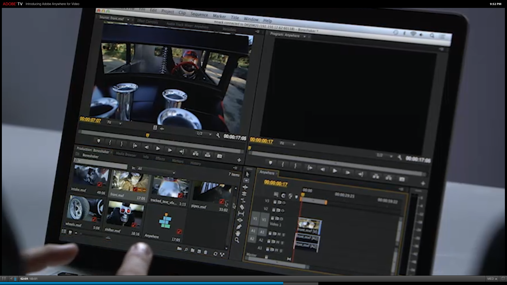Viewport: 507px width, 285px height.
Task: Select the Hand tool
Action: point(238,233)
